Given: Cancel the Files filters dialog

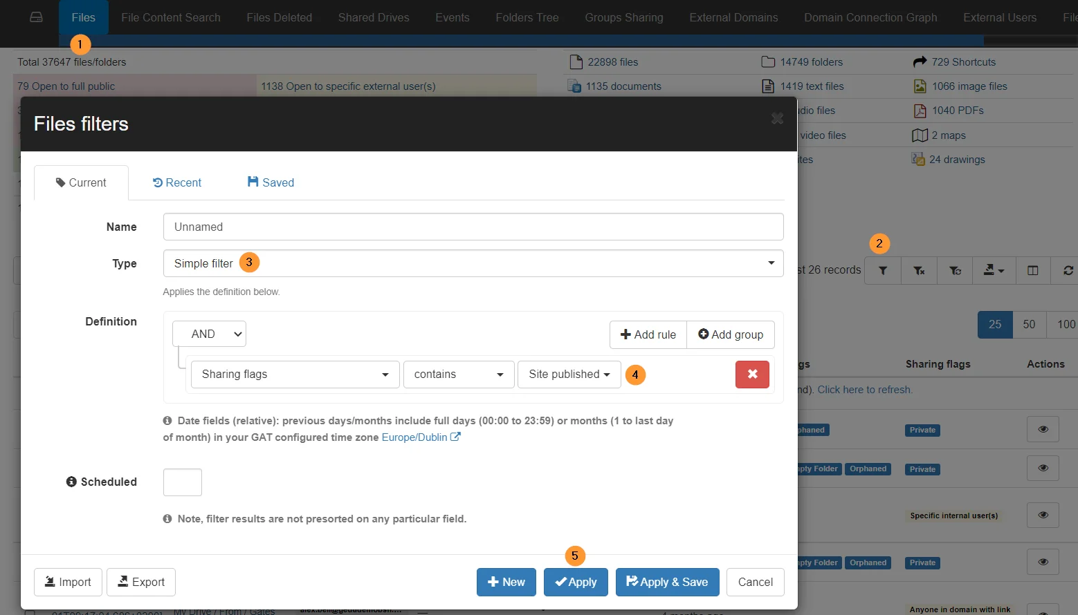Looking at the screenshot, I should click(x=756, y=582).
